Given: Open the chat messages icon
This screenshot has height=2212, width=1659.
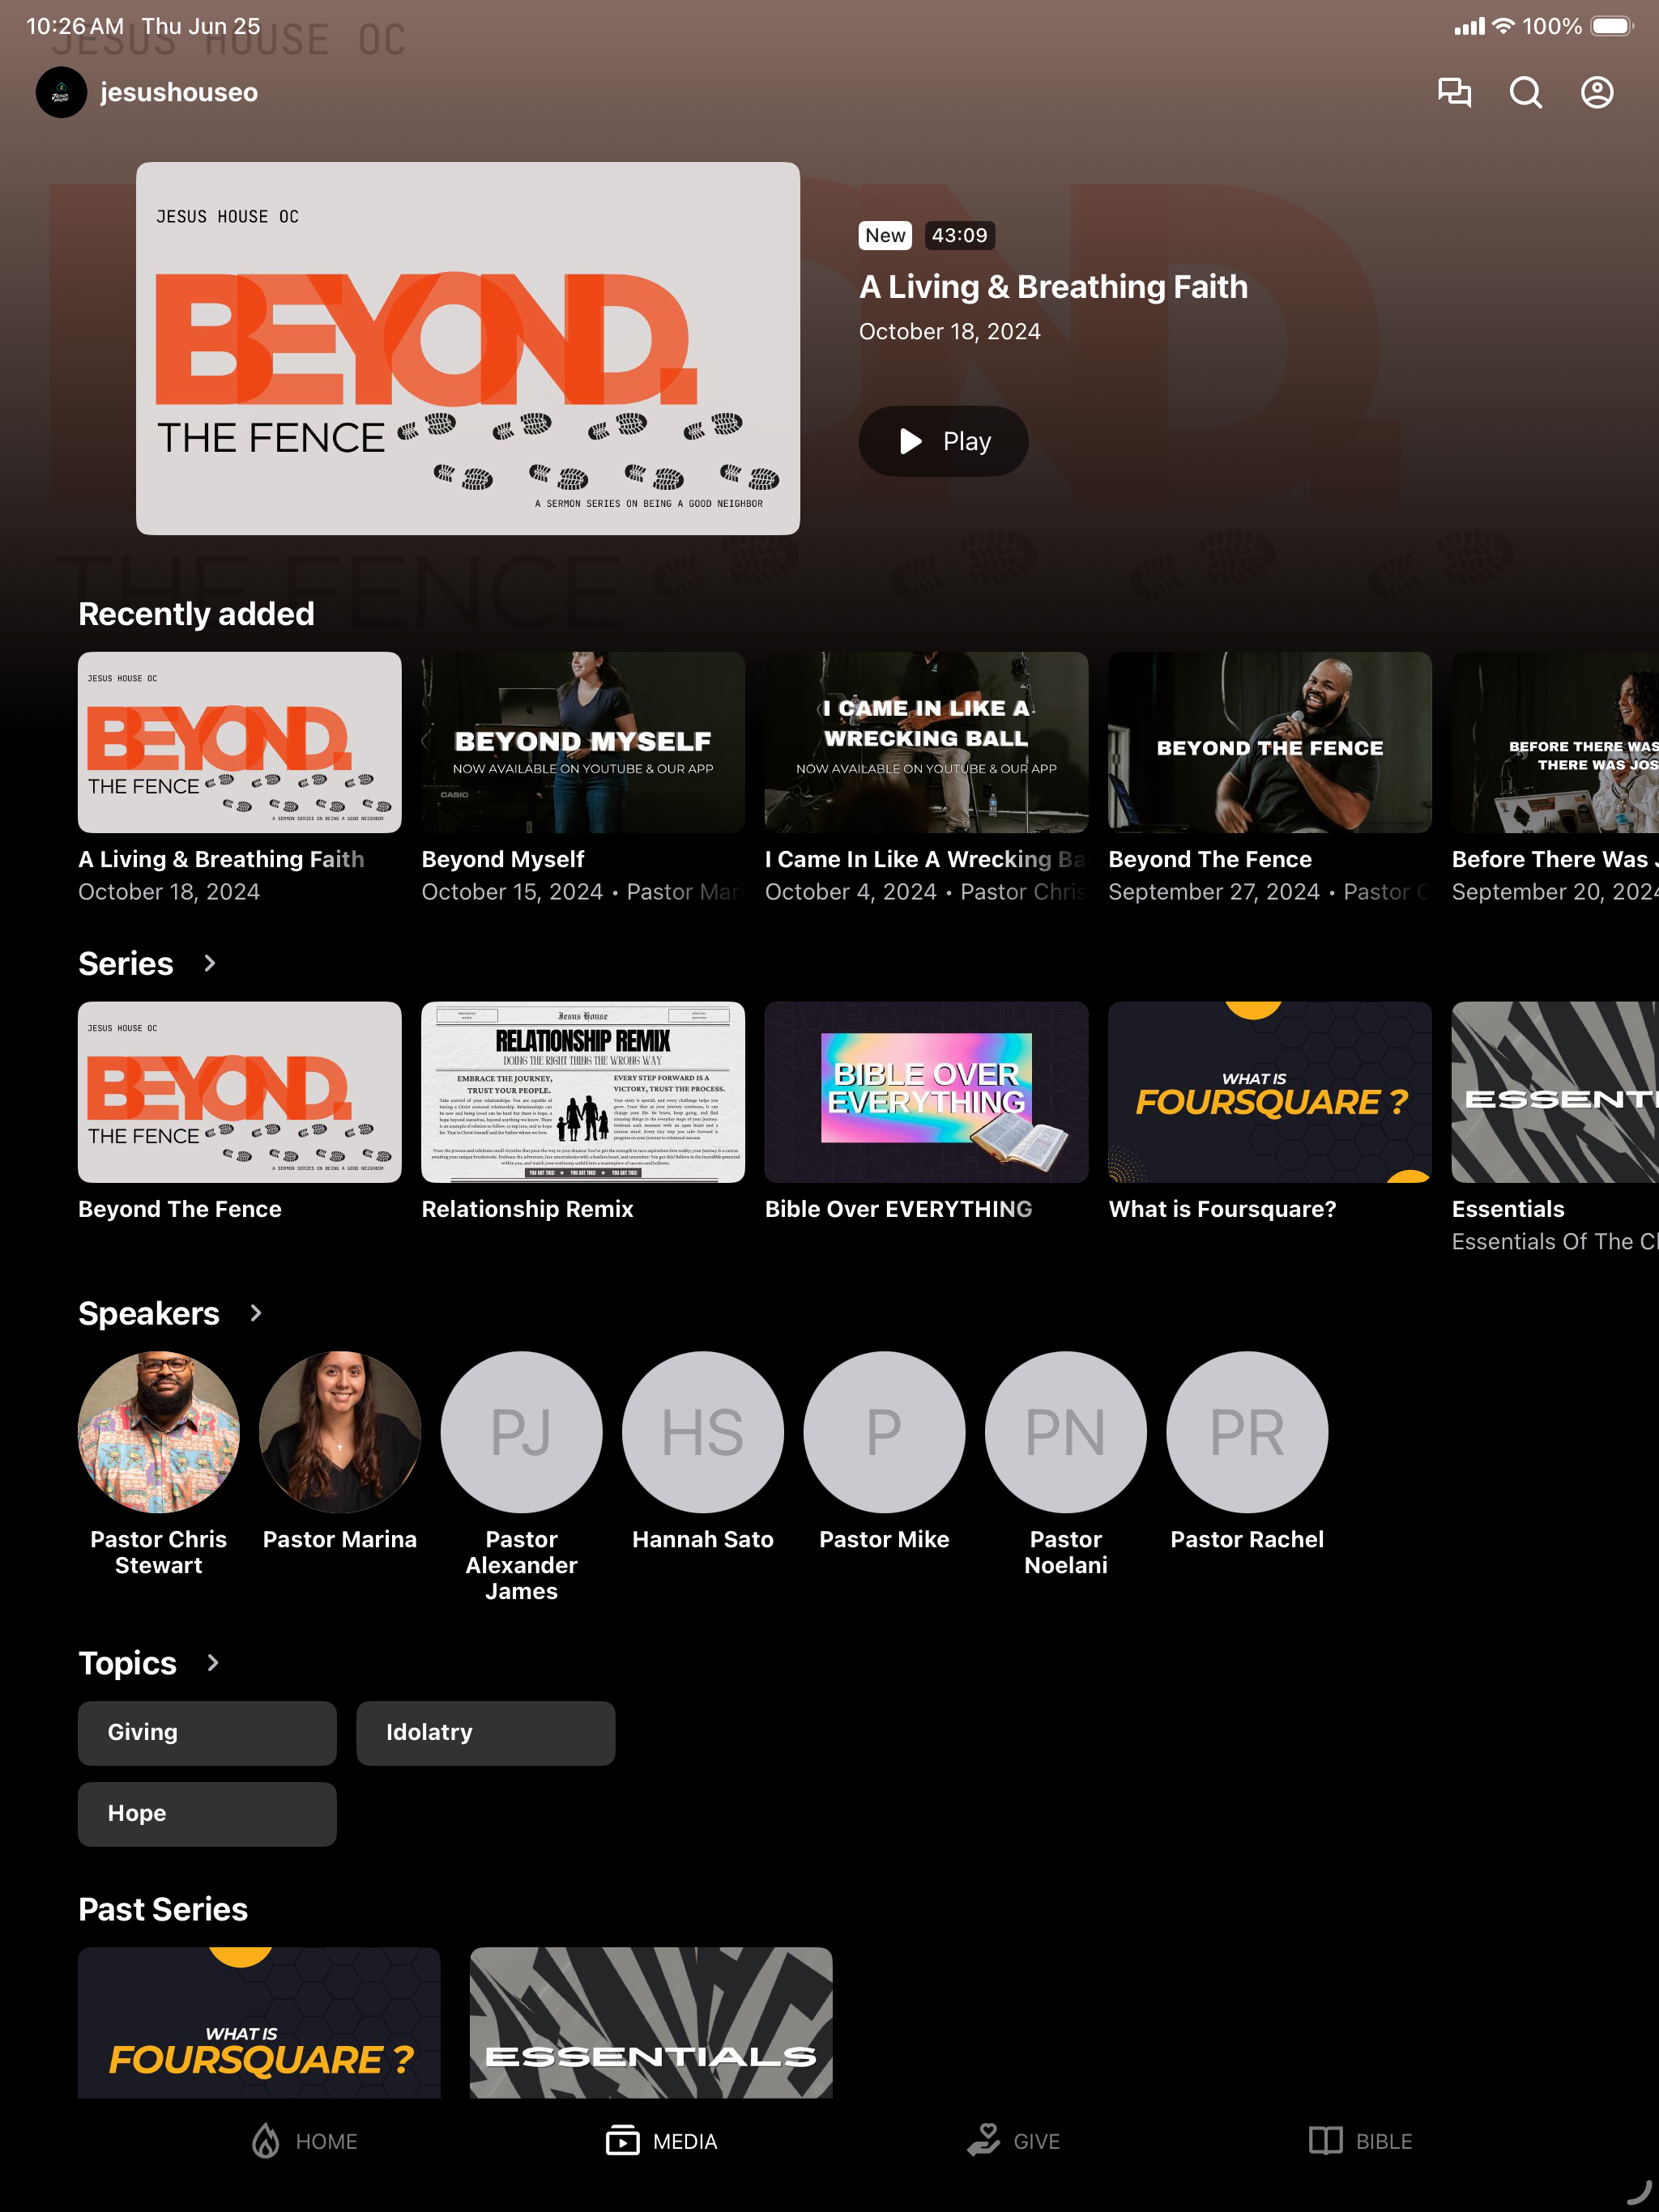Looking at the screenshot, I should pos(1454,92).
